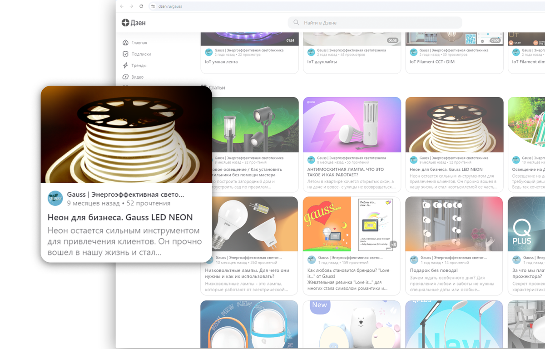The height and width of the screenshot is (349, 545).
Task: Open the vanity mirror with bulbs image
Action: 454,224
